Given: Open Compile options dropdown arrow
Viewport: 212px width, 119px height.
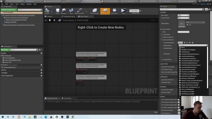Looking at the screenshot, I should pyautogui.click(x=51, y=11).
